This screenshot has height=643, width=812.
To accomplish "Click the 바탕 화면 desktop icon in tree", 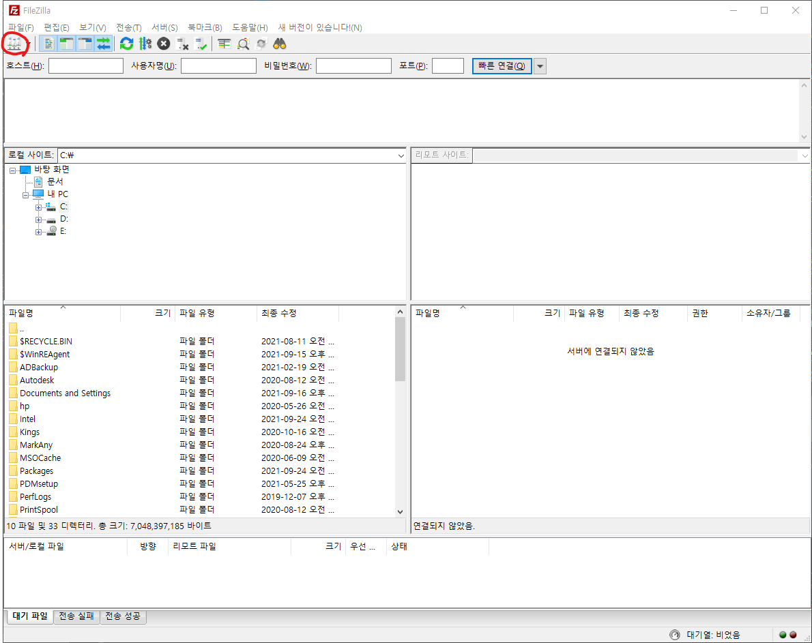I will (x=25, y=169).
